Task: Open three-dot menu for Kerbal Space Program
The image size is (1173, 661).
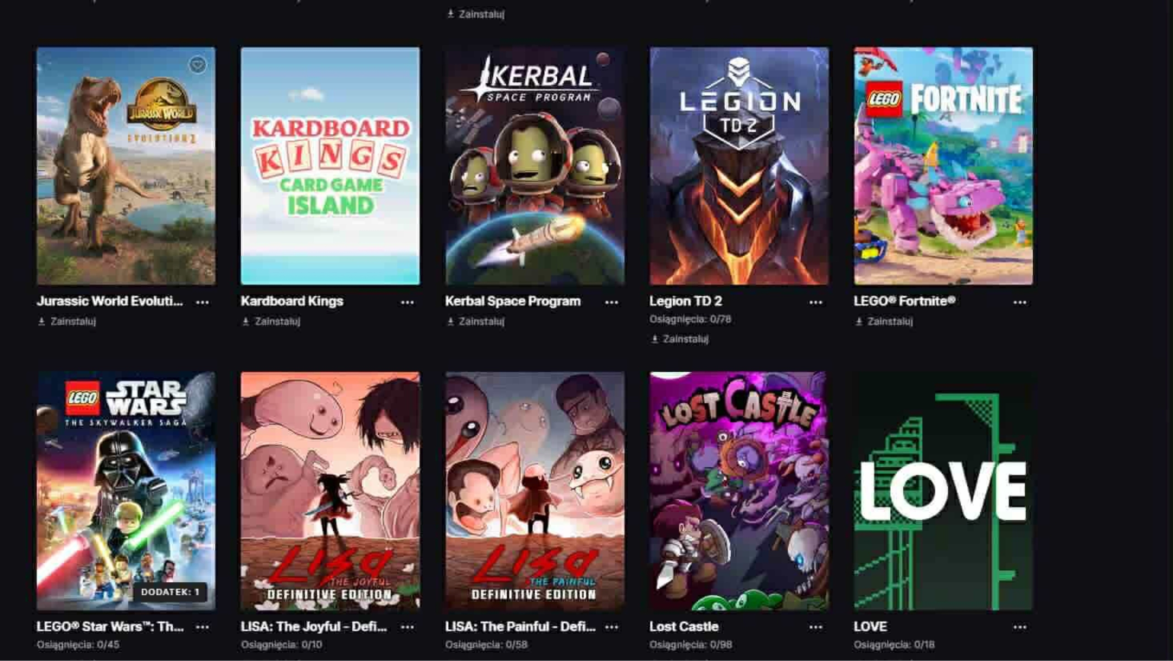Action: tap(611, 302)
